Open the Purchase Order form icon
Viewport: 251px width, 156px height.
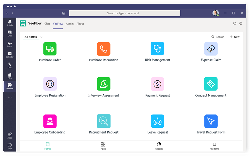coord(50,49)
